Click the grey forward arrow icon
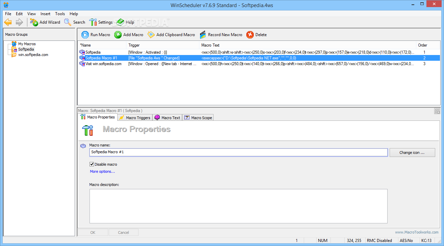Screen dimensions: 444x246 [19, 22]
